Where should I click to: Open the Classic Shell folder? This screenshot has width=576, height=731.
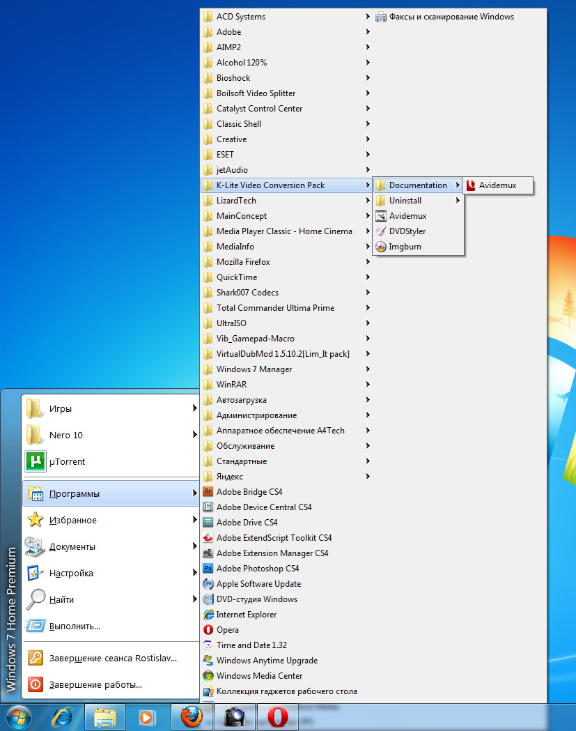point(286,123)
